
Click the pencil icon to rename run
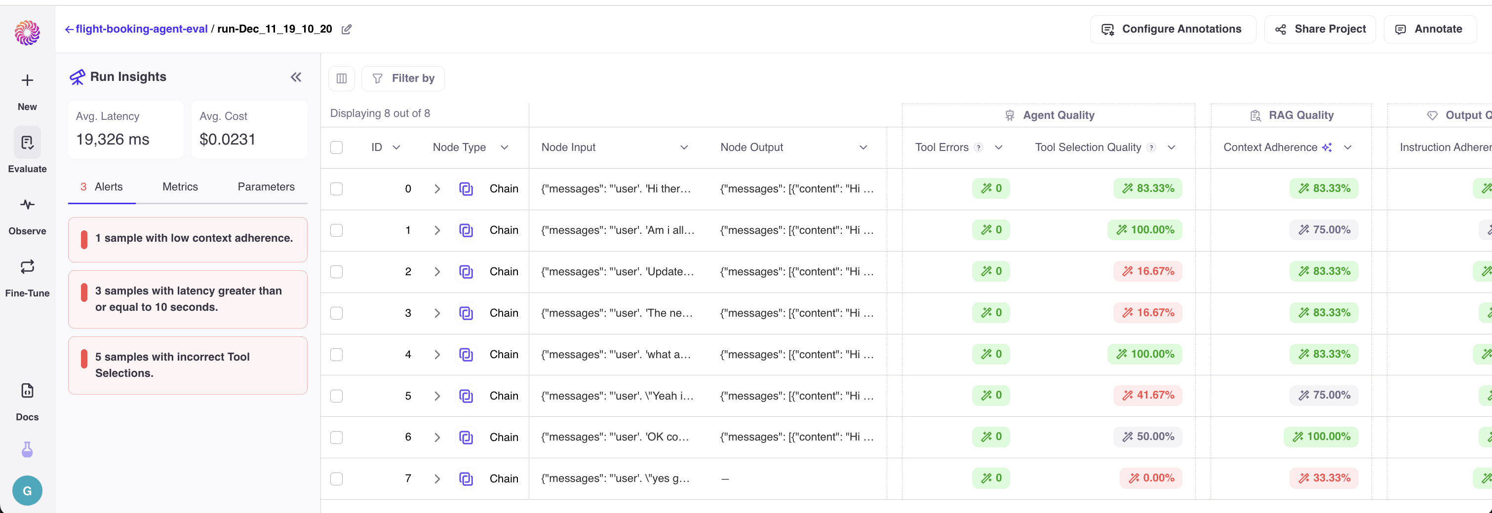347,30
